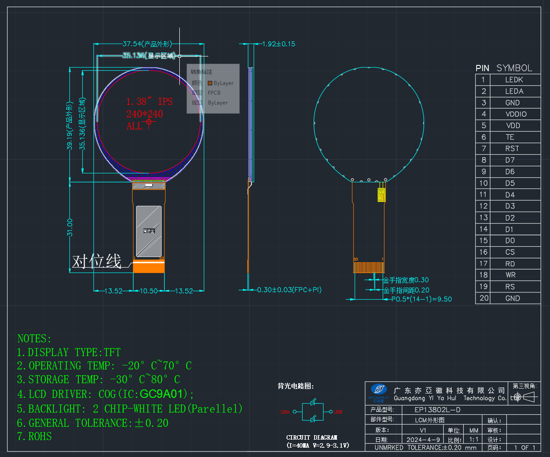
Task: Select the hatched rectangle on the front-view FPC
Action: pos(149,231)
